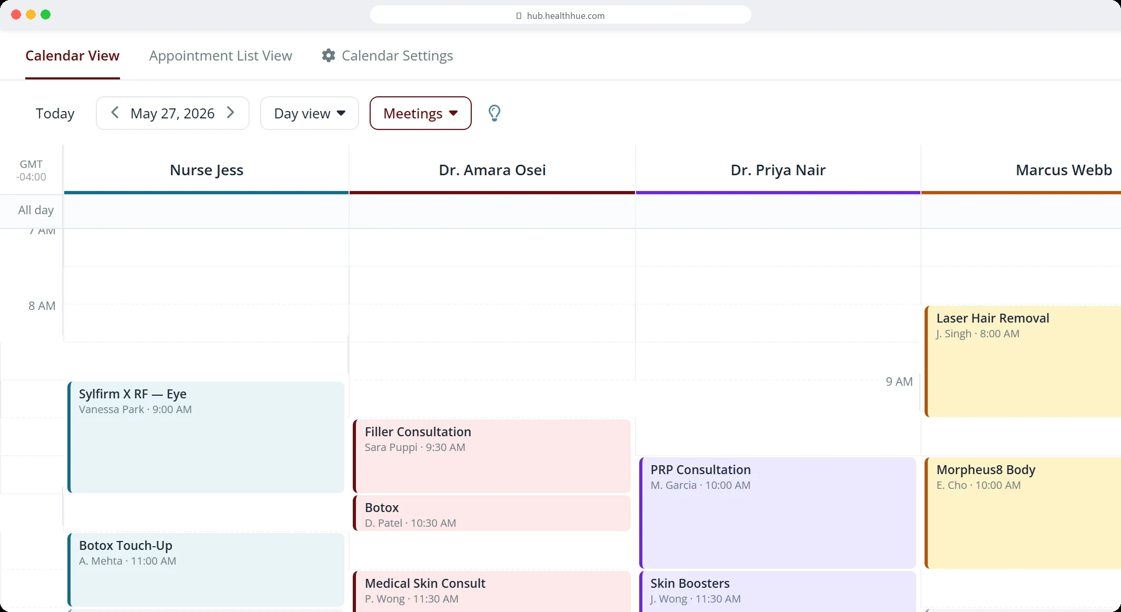This screenshot has height=612, width=1121.
Task: Open the May 27, 2026 date picker
Action: (x=173, y=113)
